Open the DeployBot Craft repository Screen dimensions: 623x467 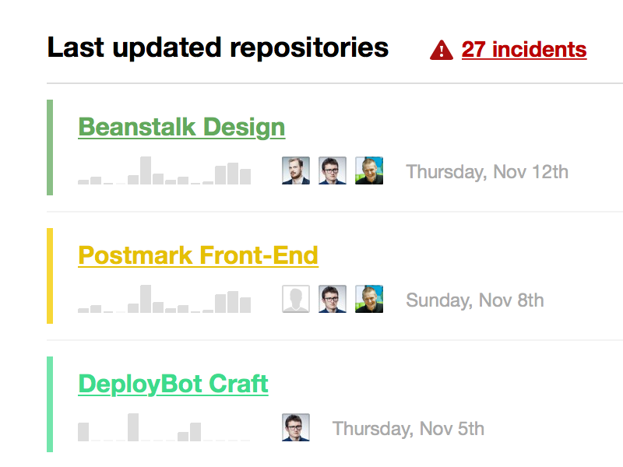pyautogui.click(x=173, y=384)
